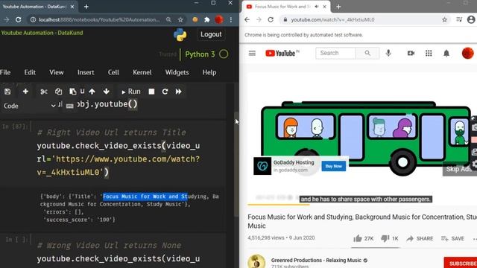Search with voice using the microphone icon
This screenshot has height=268, width=477.
coord(388,53)
